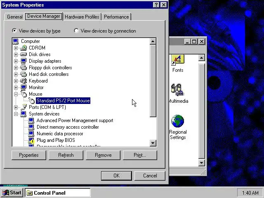Click the Hard disk controllers icon
This screenshot has width=264, height=198.
[x=24, y=74]
